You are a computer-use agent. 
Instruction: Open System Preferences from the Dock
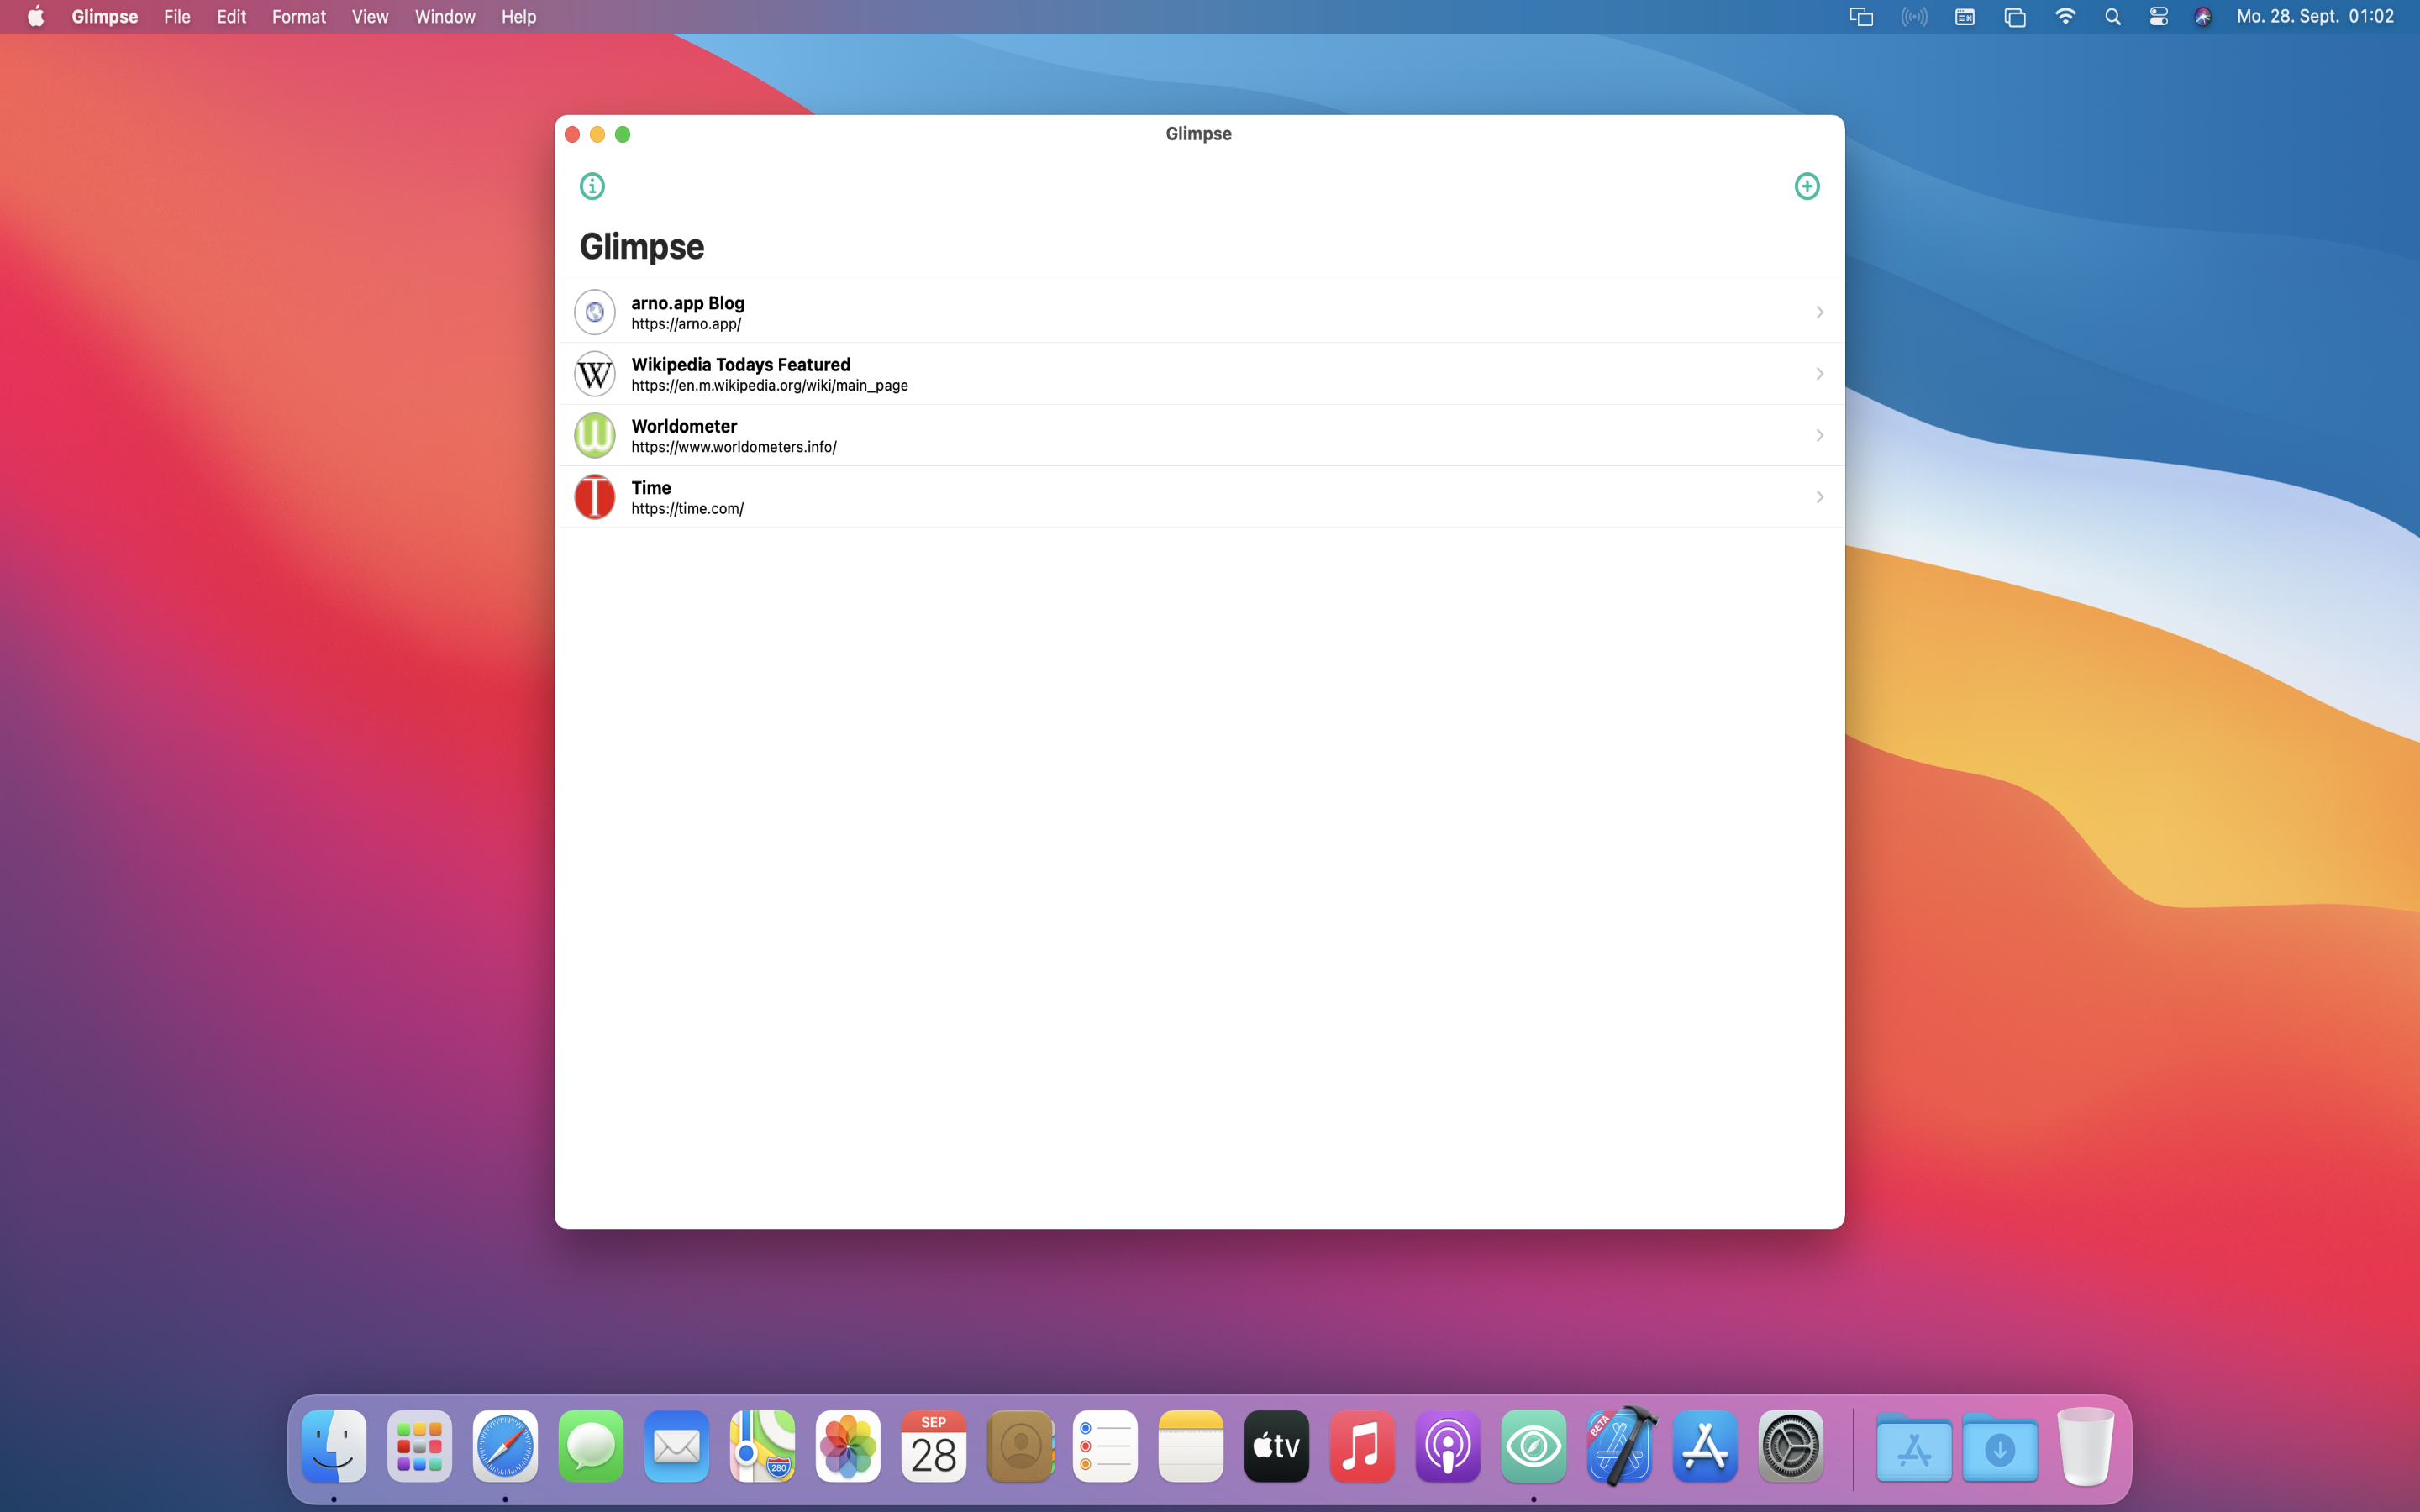tap(1791, 1446)
